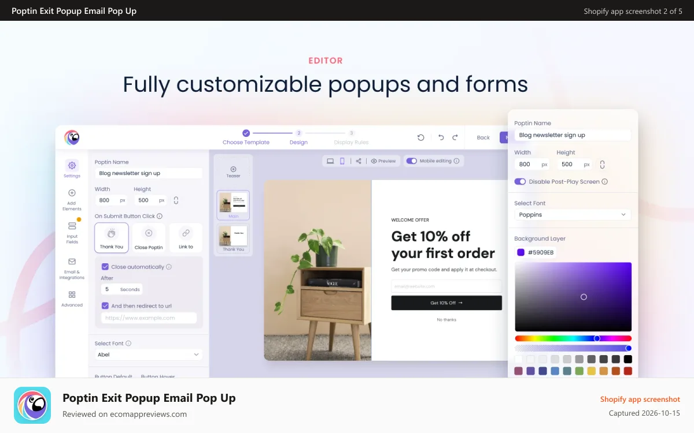The image size is (694, 433).
Task: Select the Close Poptin submit action
Action: [x=149, y=238]
